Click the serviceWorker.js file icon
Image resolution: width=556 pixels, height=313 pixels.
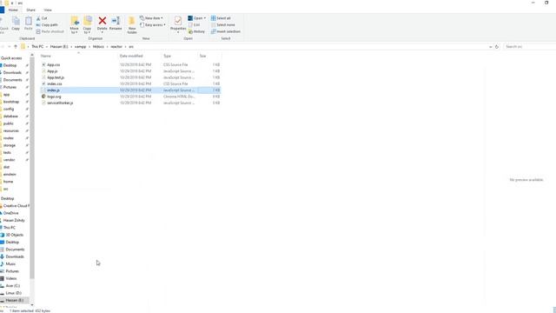tap(43, 103)
